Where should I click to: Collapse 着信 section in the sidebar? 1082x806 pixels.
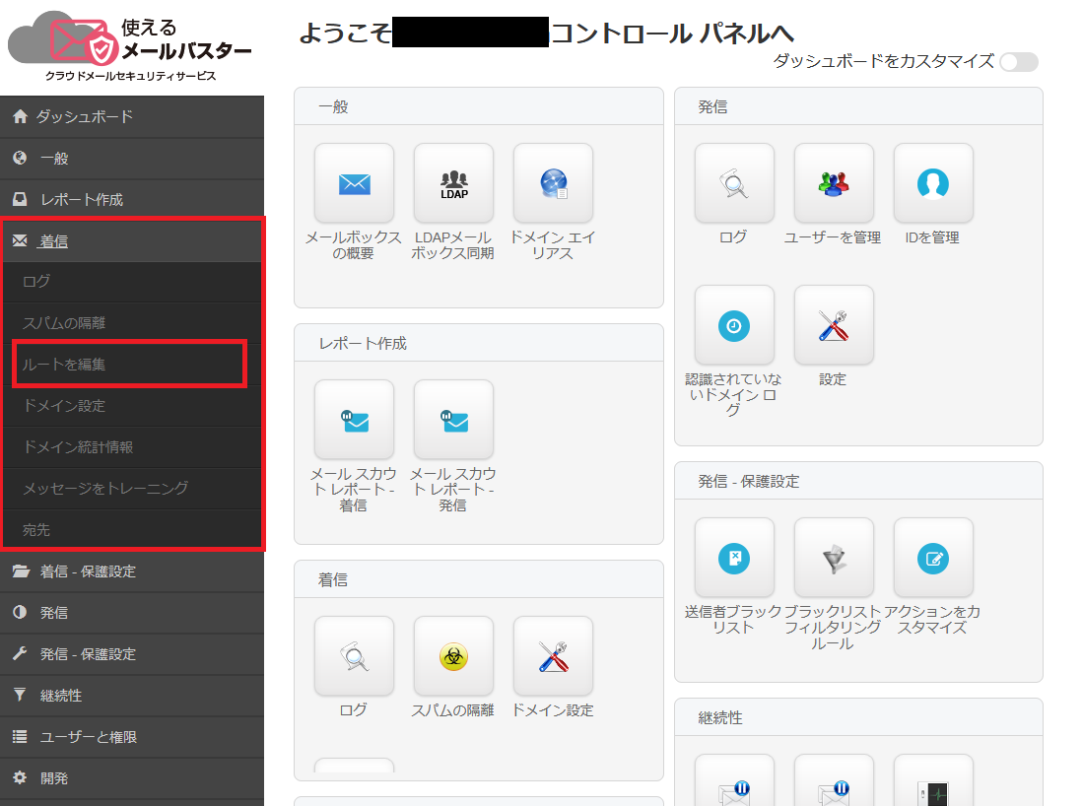(x=132, y=240)
